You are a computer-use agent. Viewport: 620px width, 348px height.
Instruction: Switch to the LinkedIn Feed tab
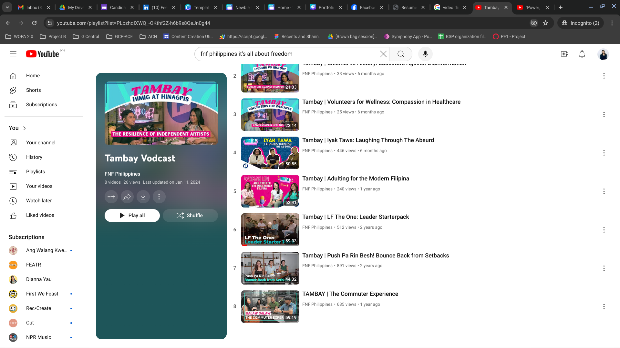[159, 7]
